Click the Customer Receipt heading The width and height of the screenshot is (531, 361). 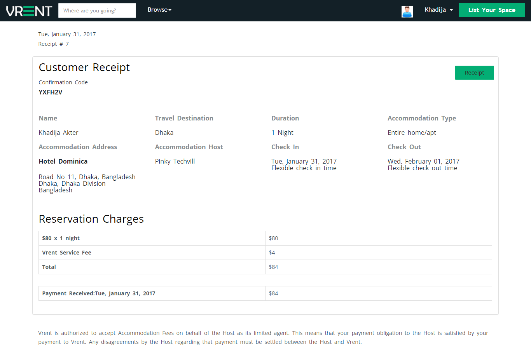[84, 68]
